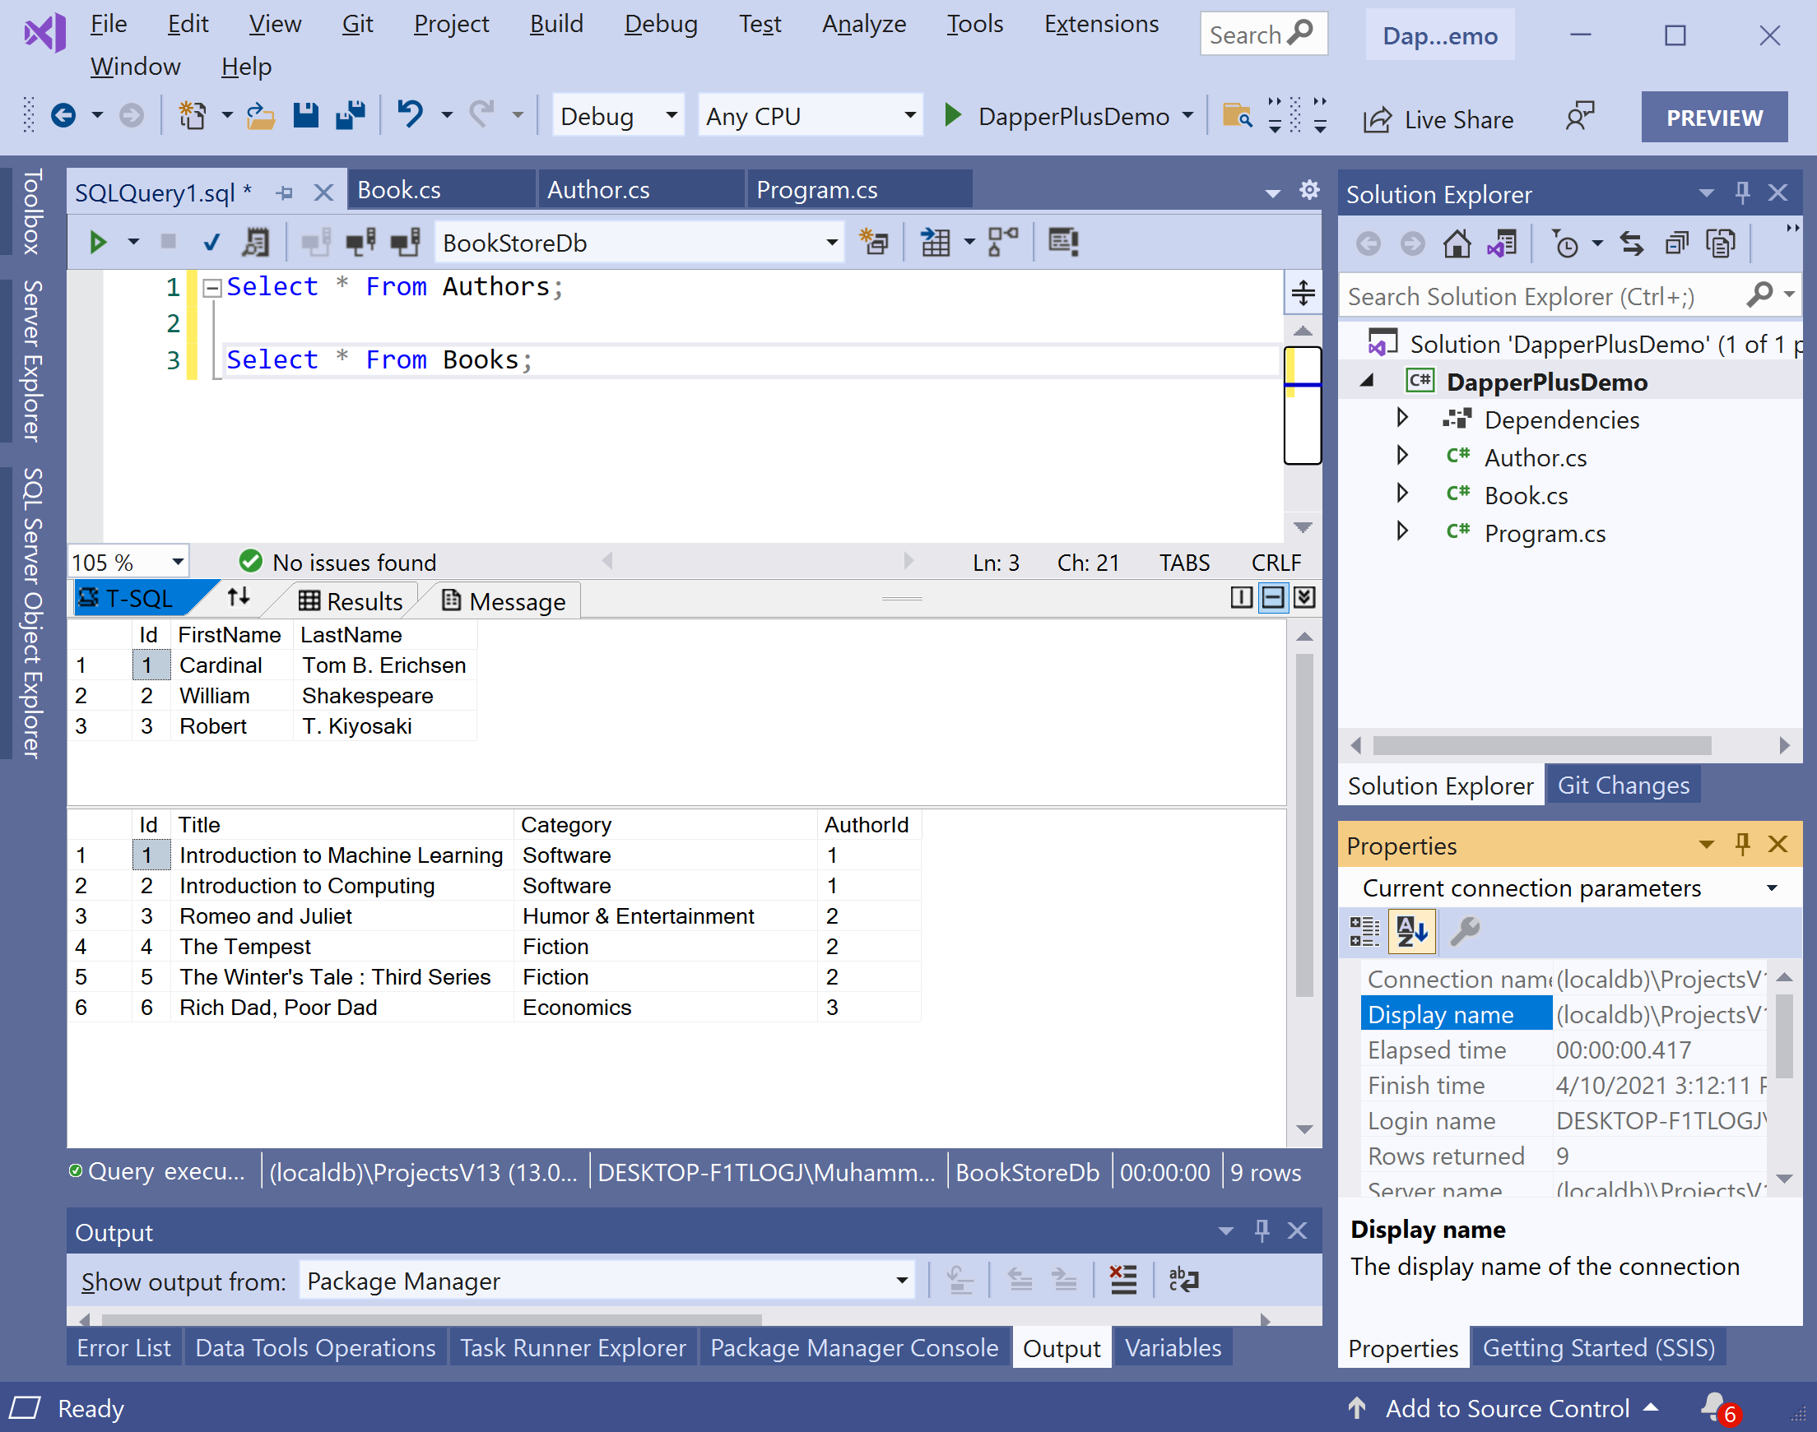
Task: Click the green Execute query button
Action: (x=97, y=243)
